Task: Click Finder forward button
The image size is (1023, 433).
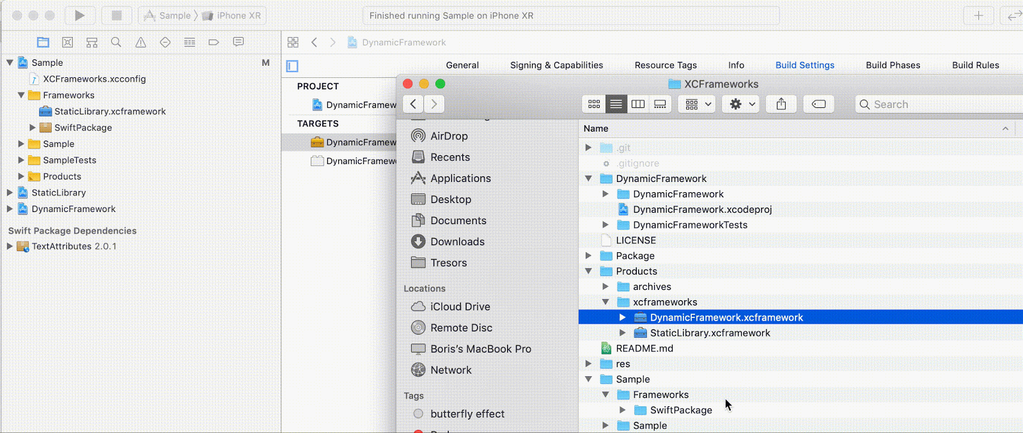Action: pyautogui.click(x=434, y=104)
